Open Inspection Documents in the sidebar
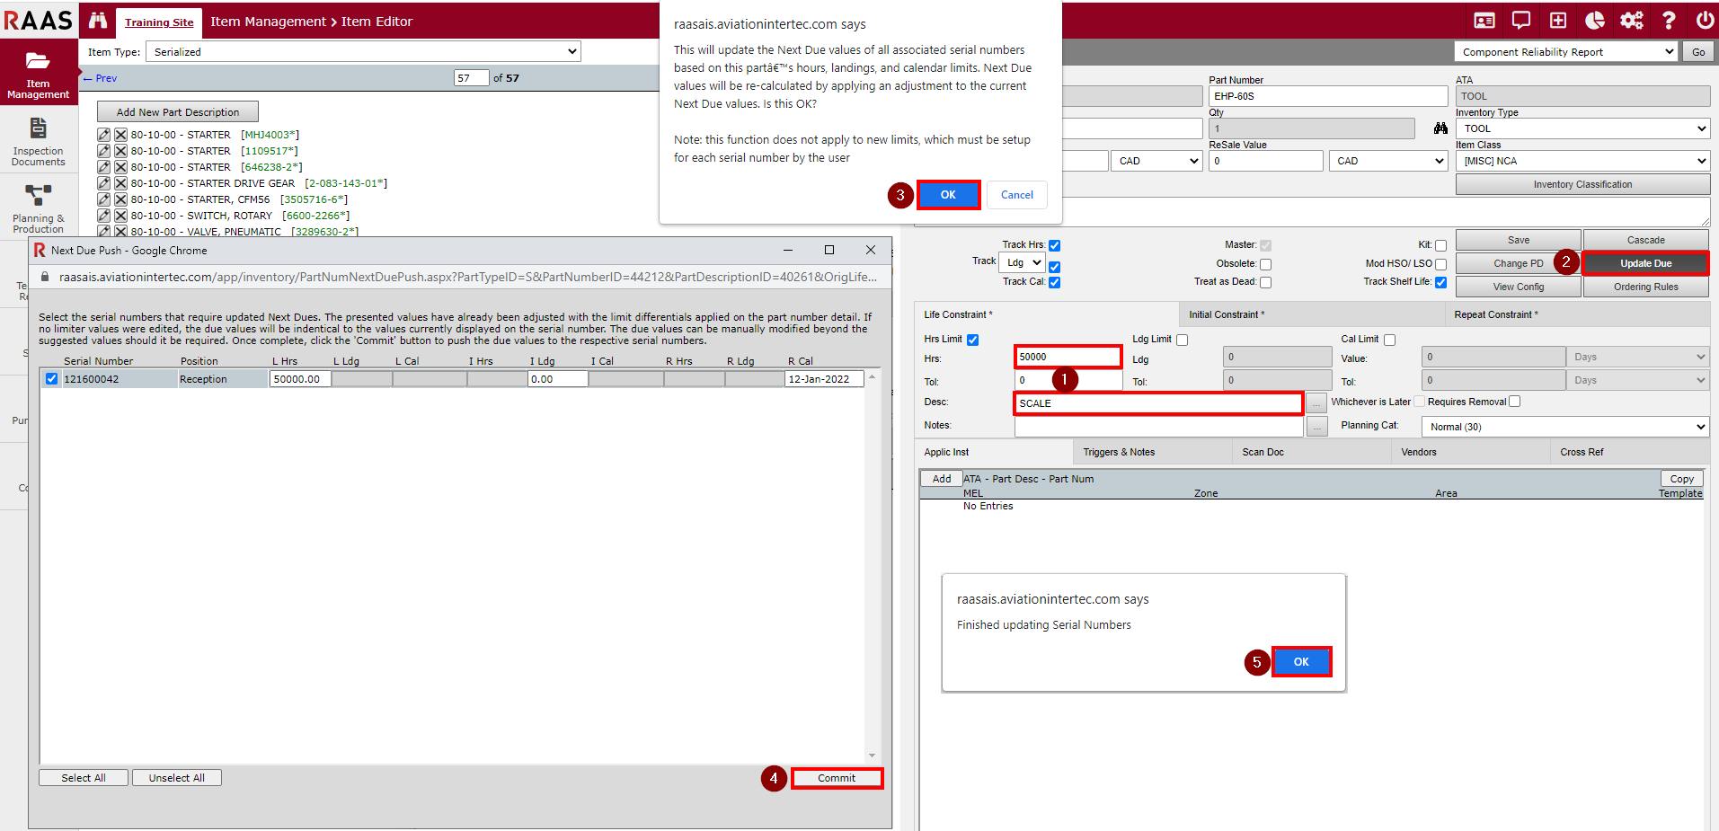Viewport: 1719px width, 831px height. [39, 141]
